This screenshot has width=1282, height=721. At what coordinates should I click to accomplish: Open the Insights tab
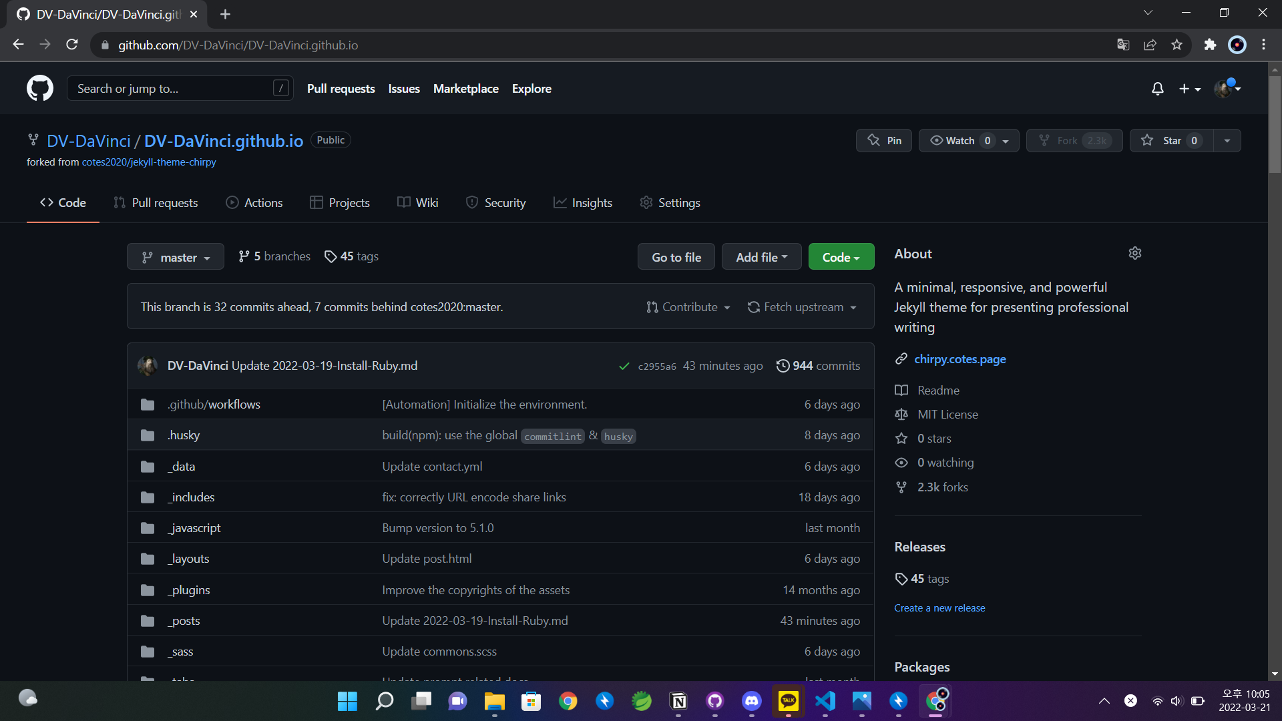tap(583, 203)
